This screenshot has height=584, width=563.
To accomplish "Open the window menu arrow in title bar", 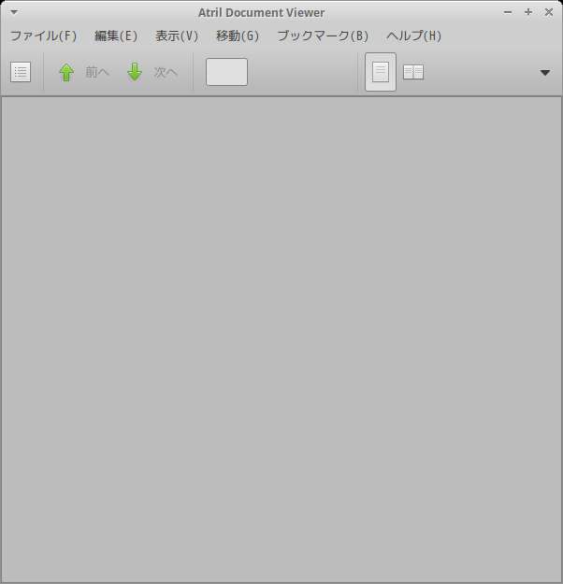I will (14, 12).
